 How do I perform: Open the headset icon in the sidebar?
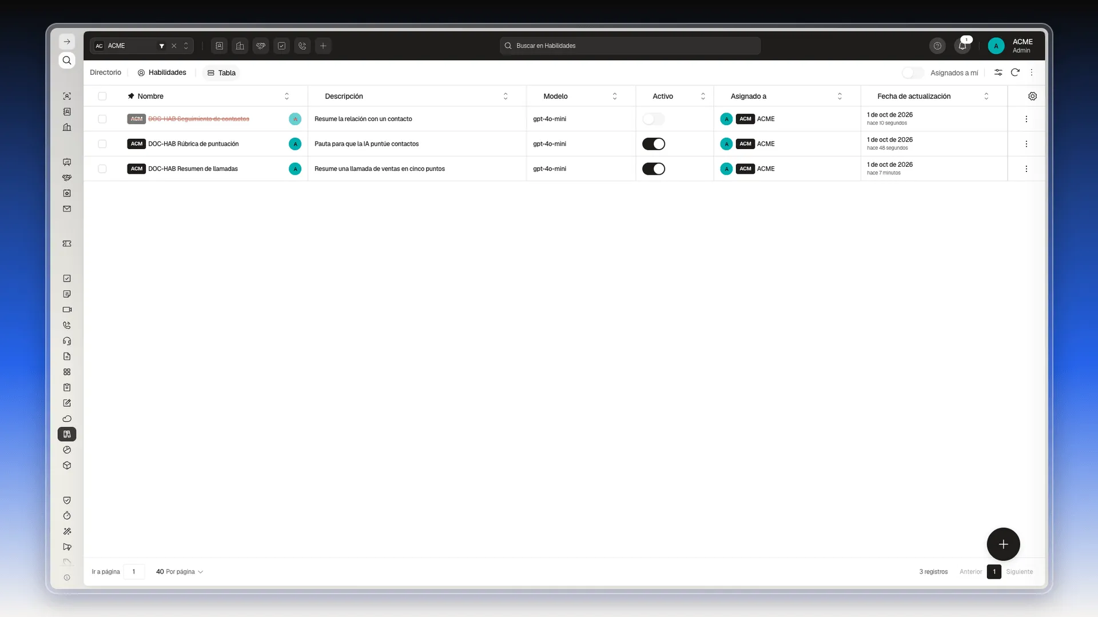(x=67, y=341)
